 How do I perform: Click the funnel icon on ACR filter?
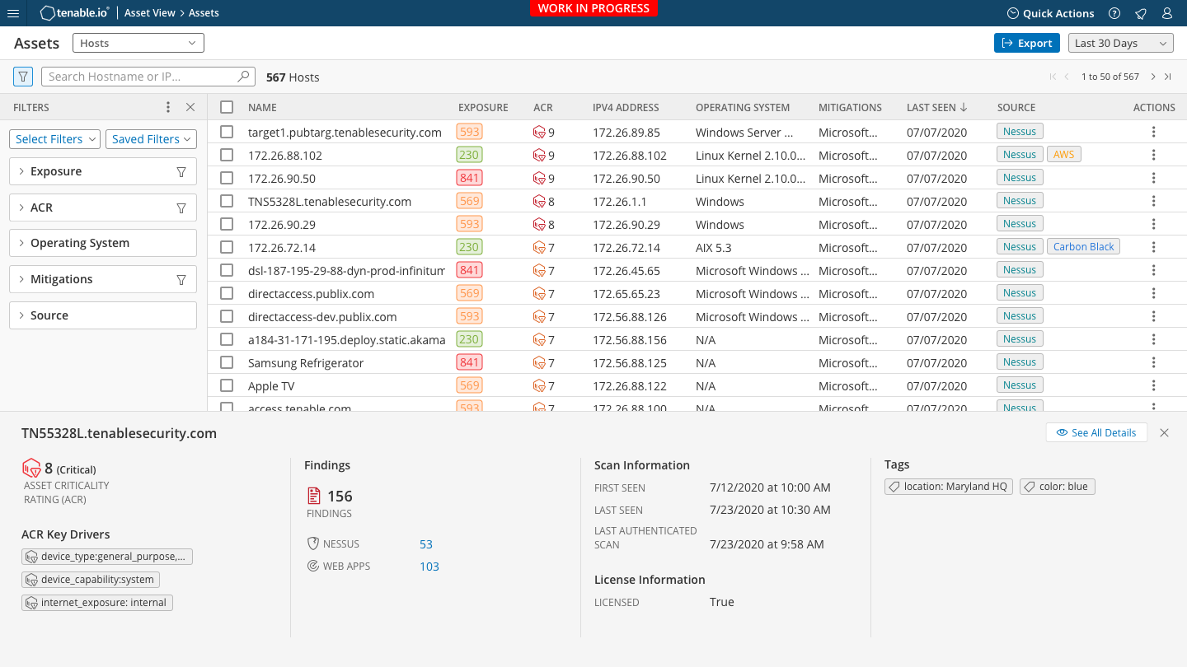(181, 208)
